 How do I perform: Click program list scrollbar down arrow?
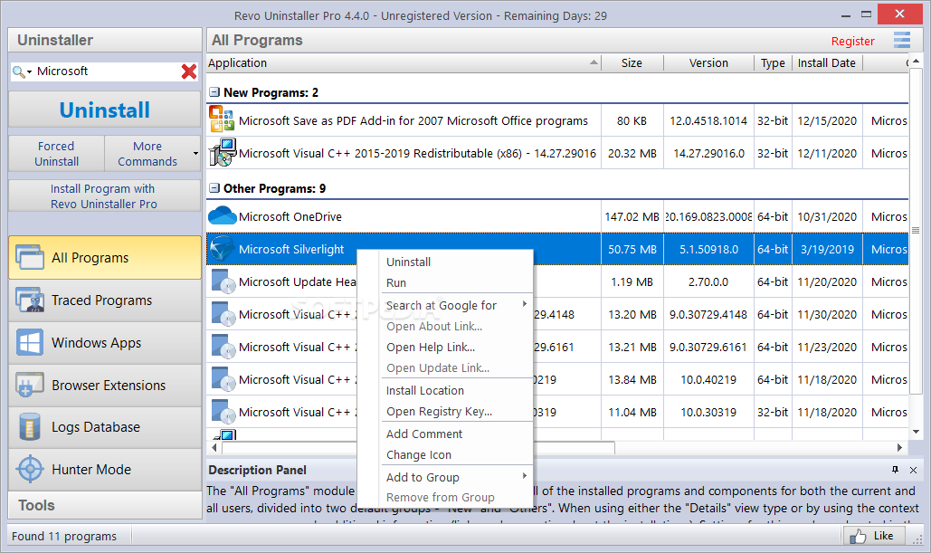(x=916, y=432)
